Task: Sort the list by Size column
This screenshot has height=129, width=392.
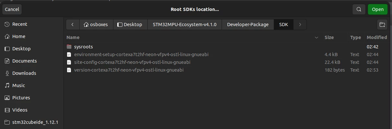Action: [x=329, y=37]
